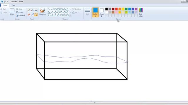Choose the orange color swatch

point(120,9)
